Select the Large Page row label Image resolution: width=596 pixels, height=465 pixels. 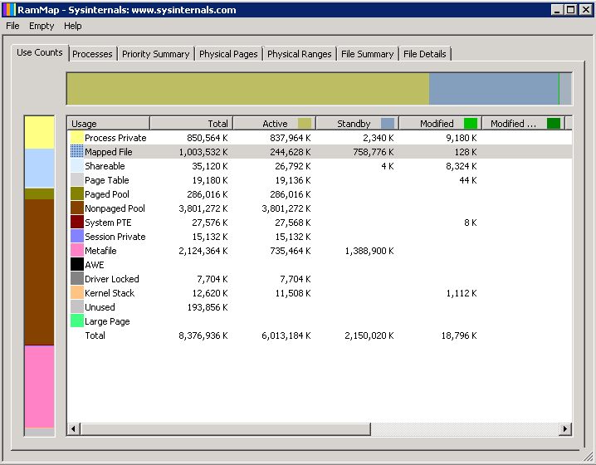click(x=107, y=321)
